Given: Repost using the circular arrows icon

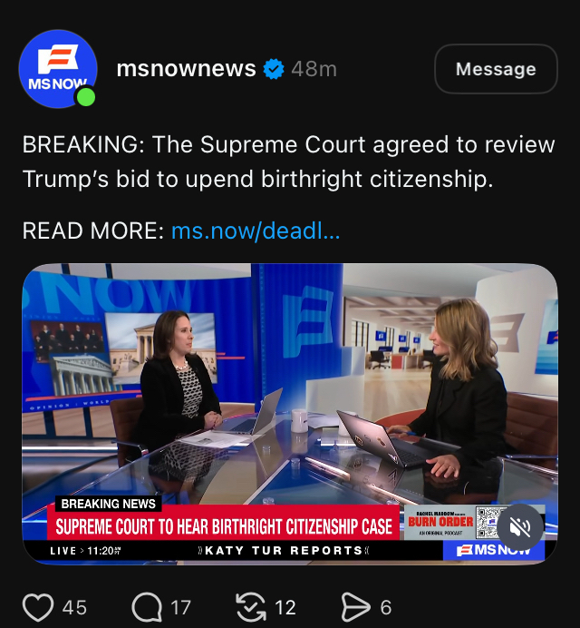Looking at the screenshot, I should tap(251, 607).
